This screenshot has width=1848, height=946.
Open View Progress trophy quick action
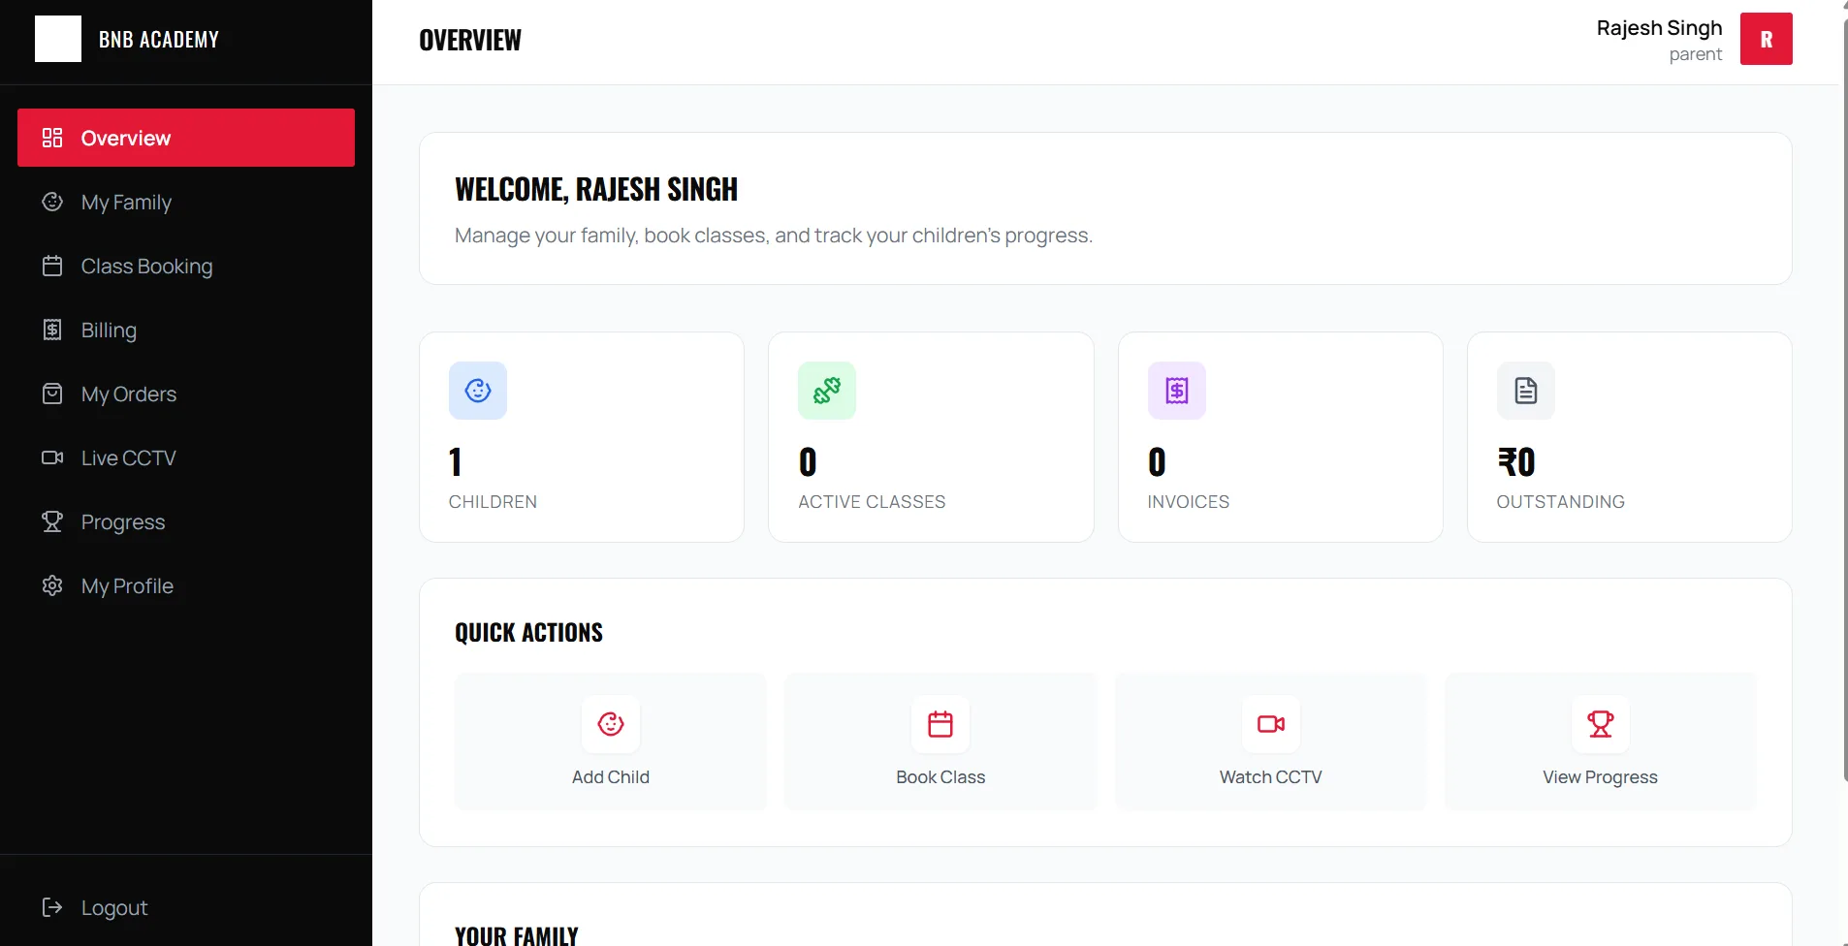point(1600,724)
